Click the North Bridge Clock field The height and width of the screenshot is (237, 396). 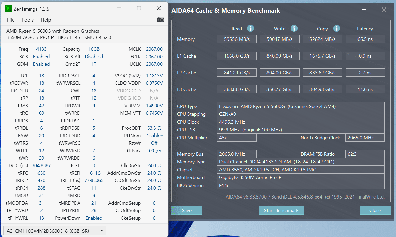(365, 138)
